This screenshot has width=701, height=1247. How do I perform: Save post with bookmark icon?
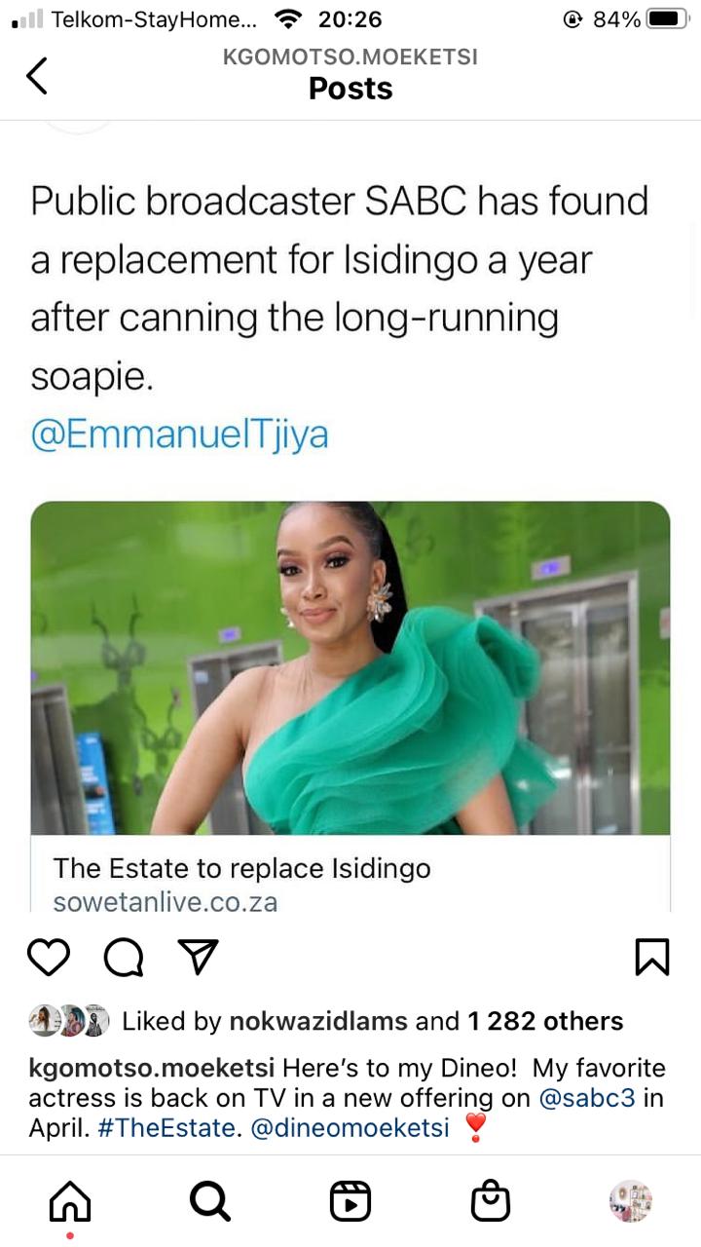(651, 957)
